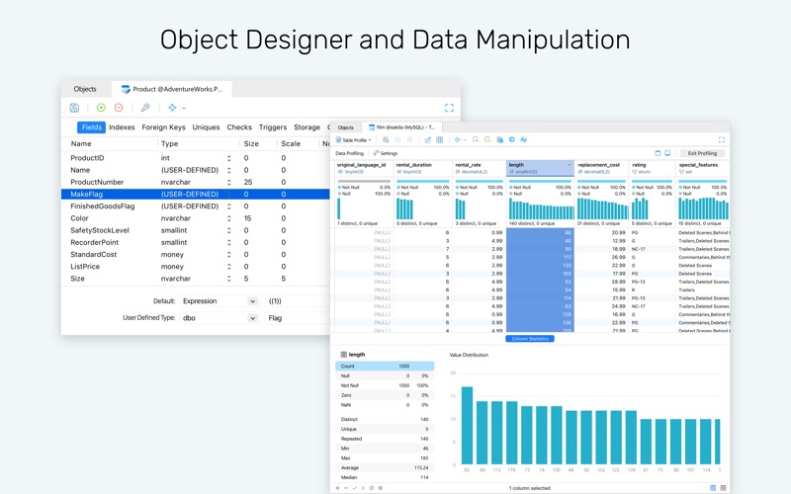Click the Exit Profiling button
This screenshot has width=791, height=494.
pos(702,153)
